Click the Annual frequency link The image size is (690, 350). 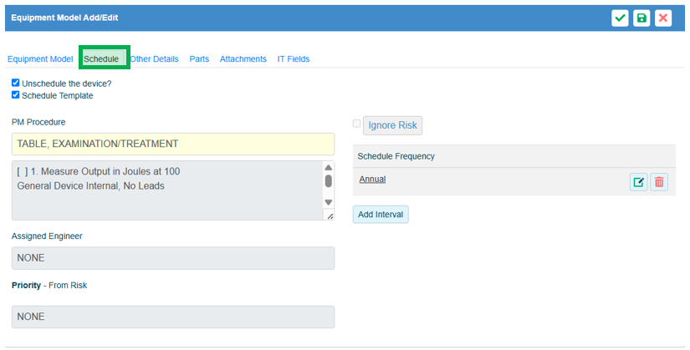click(372, 179)
